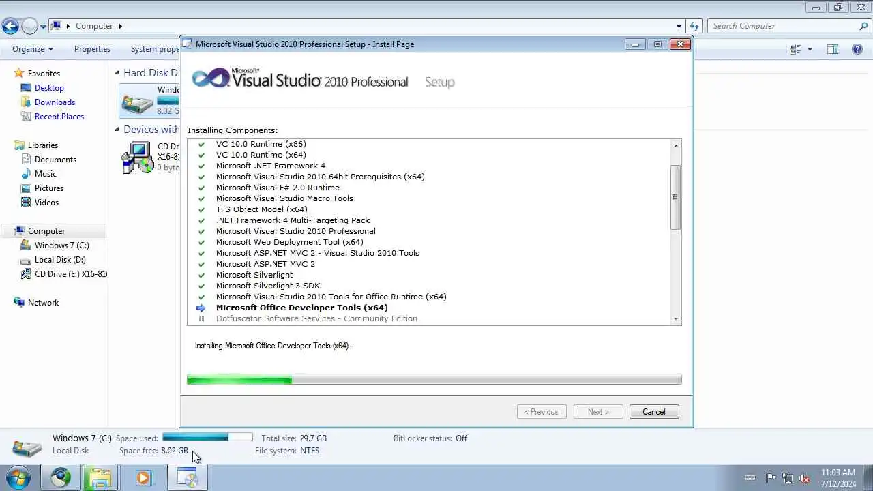Select VC 10.0 Runtime (x64) entry
Image resolution: width=873 pixels, height=491 pixels.
click(x=261, y=155)
